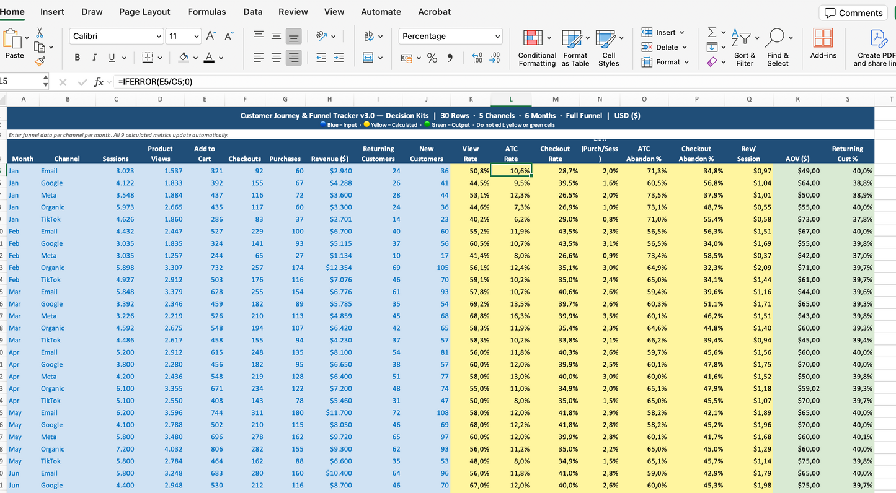896x493 pixels.
Task: Increase font size with the large A icon
Action: tap(211, 37)
